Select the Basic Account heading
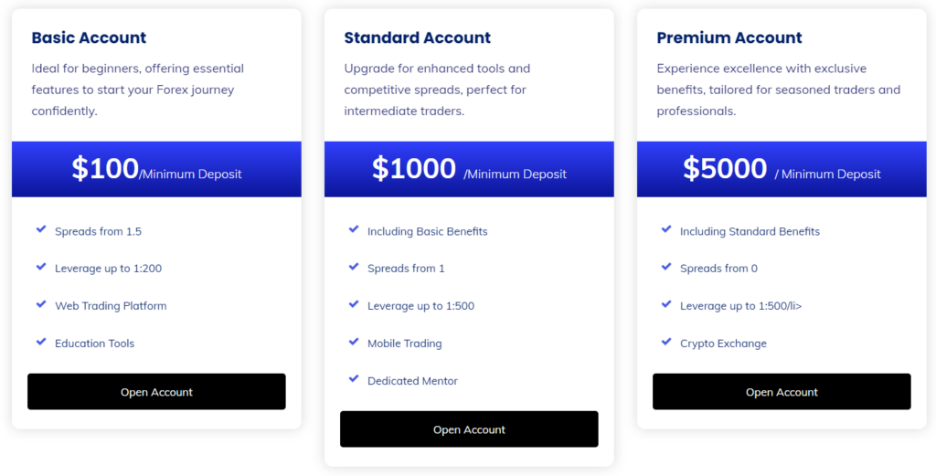The width and height of the screenshot is (936, 476). click(x=89, y=37)
